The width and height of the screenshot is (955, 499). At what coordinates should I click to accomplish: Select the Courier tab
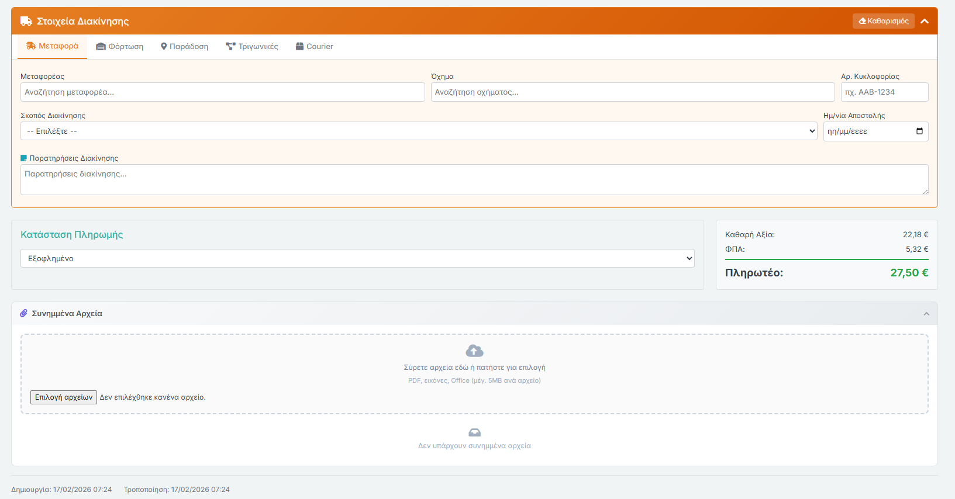coord(314,47)
